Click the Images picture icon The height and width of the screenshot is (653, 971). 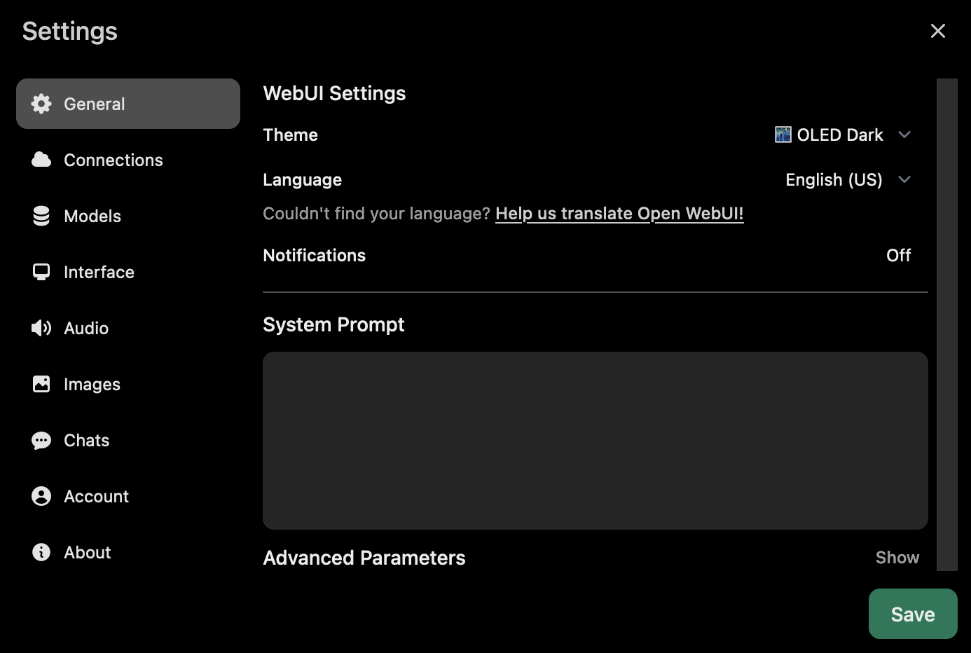coord(41,384)
